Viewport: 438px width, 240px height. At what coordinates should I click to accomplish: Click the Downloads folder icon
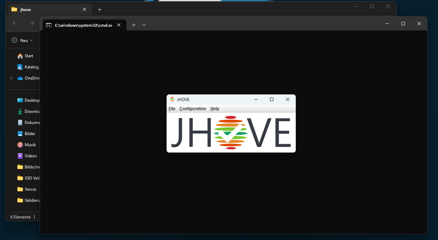click(x=20, y=111)
